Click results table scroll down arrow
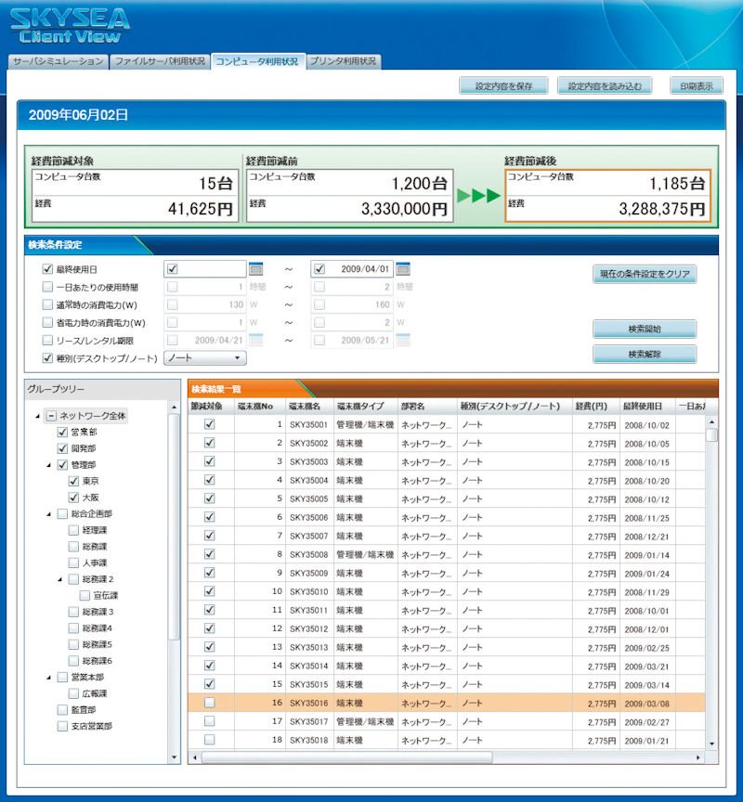 tap(711, 744)
